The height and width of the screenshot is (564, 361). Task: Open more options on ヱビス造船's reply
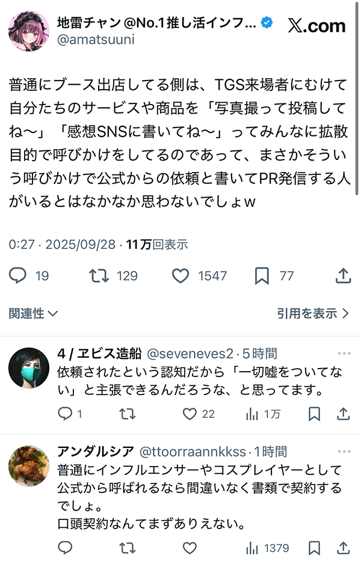coord(344,354)
